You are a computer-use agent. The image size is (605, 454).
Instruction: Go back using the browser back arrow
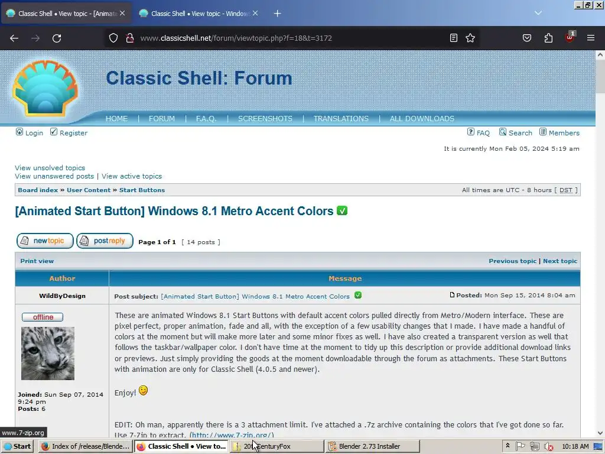pyautogui.click(x=14, y=38)
